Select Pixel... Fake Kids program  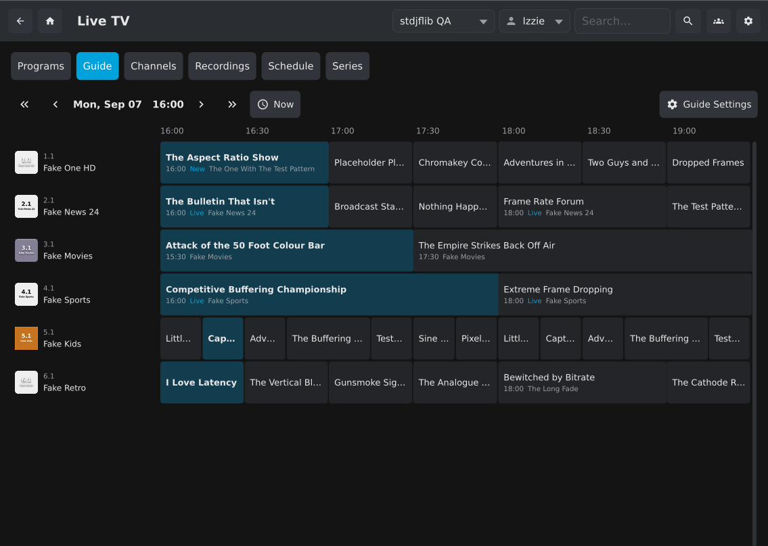[x=476, y=338]
